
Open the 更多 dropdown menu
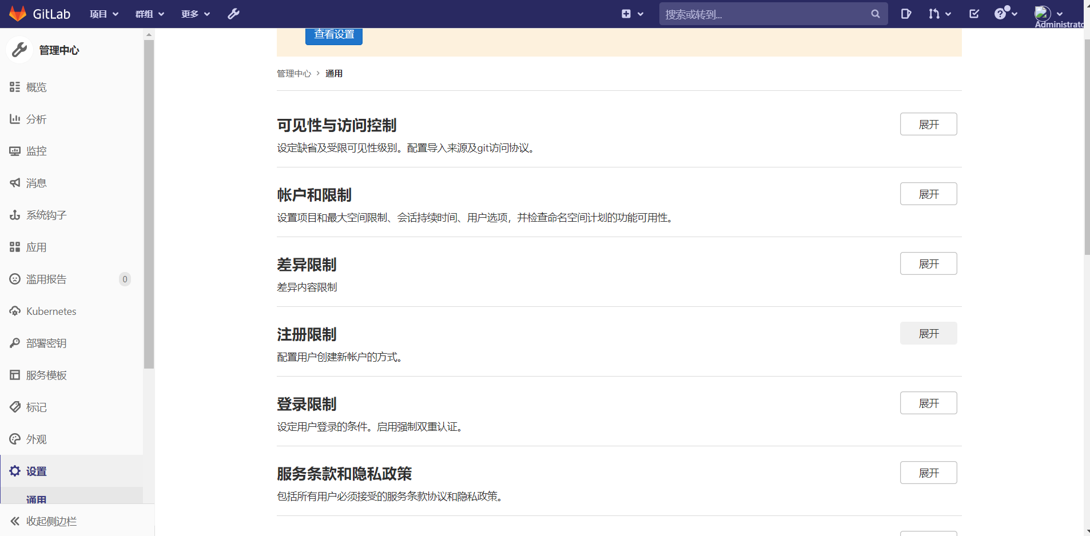(x=196, y=14)
